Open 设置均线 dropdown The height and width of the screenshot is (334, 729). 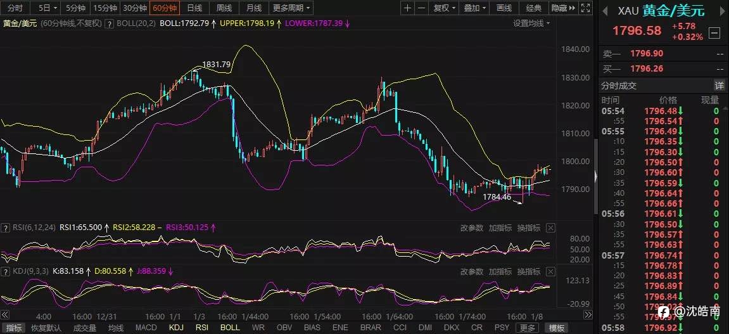tap(531, 23)
